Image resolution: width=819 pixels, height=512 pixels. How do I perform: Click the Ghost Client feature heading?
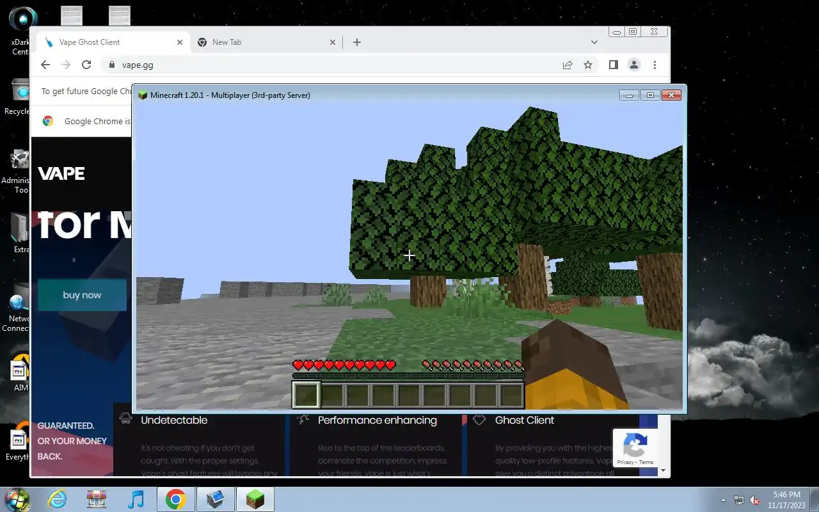(x=525, y=420)
